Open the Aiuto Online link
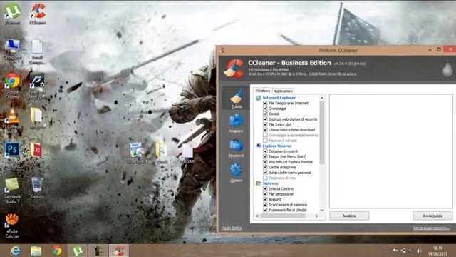456x257 pixels. [x=232, y=228]
